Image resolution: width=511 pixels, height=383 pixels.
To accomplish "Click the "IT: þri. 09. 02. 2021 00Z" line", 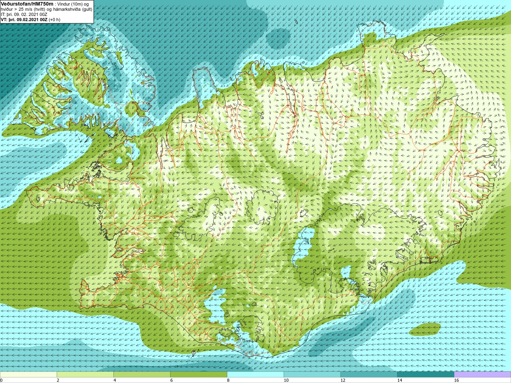I will point(24,14).
